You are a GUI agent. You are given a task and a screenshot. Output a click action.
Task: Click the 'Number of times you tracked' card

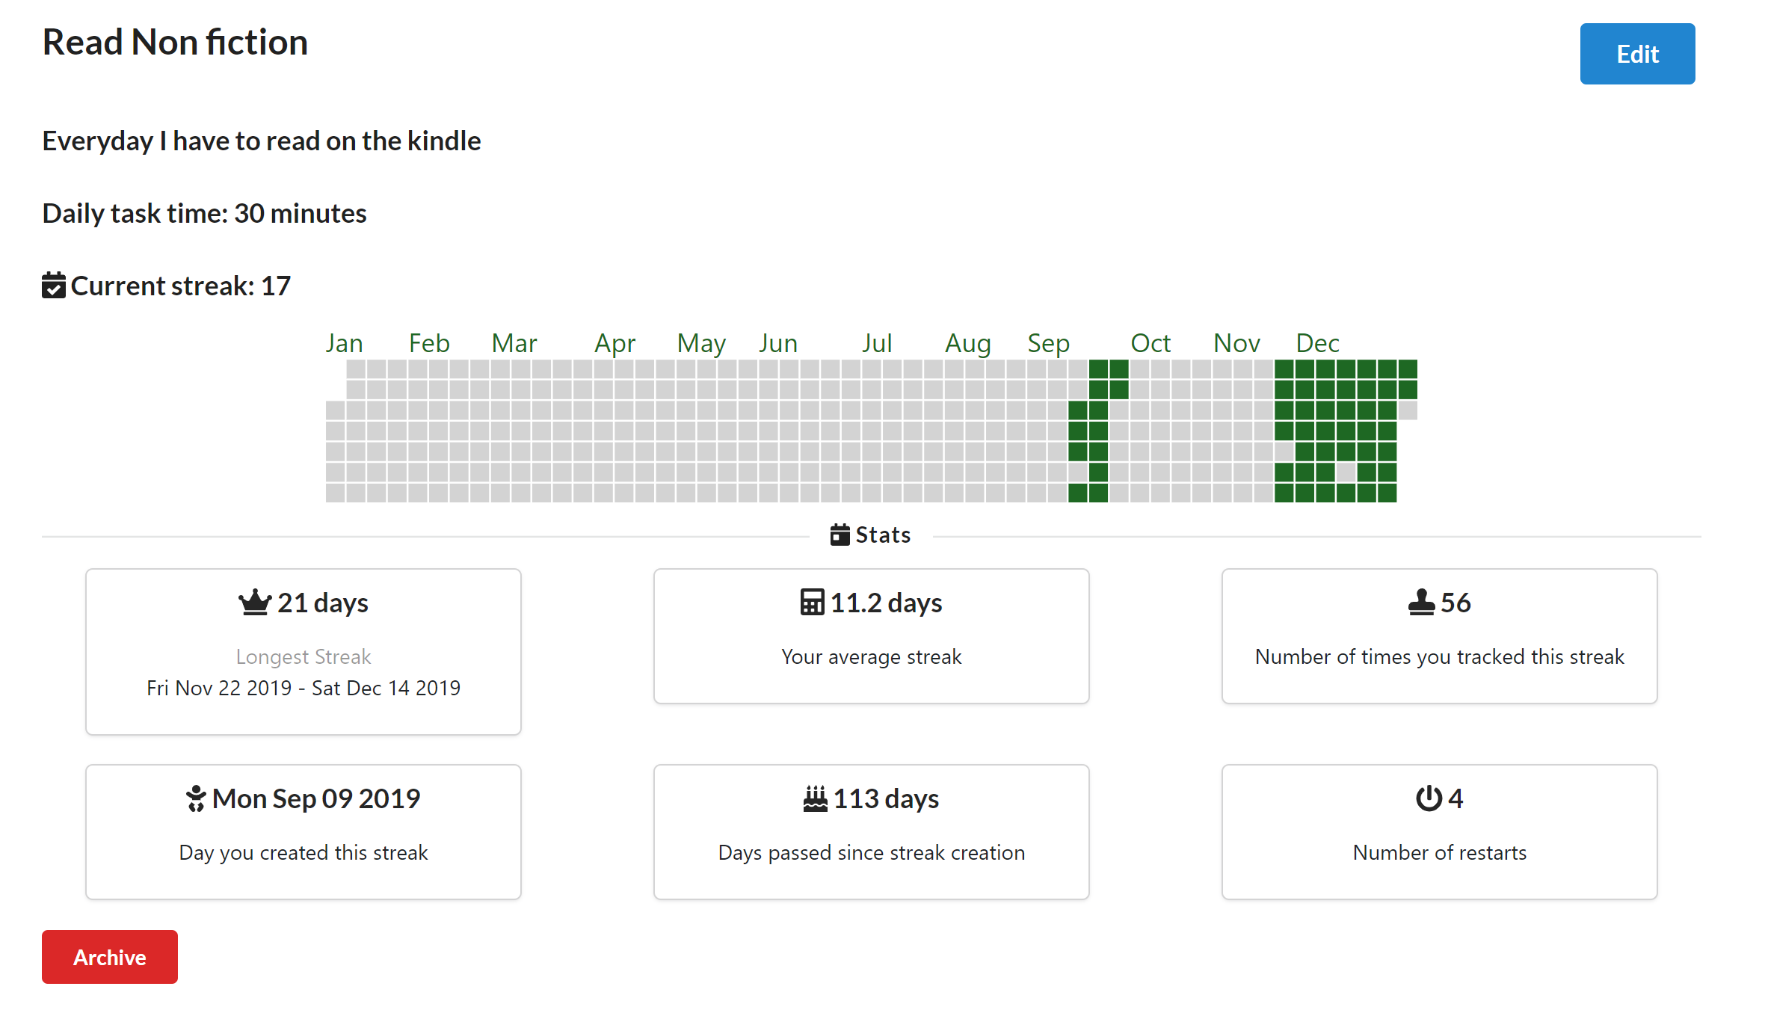1439,636
